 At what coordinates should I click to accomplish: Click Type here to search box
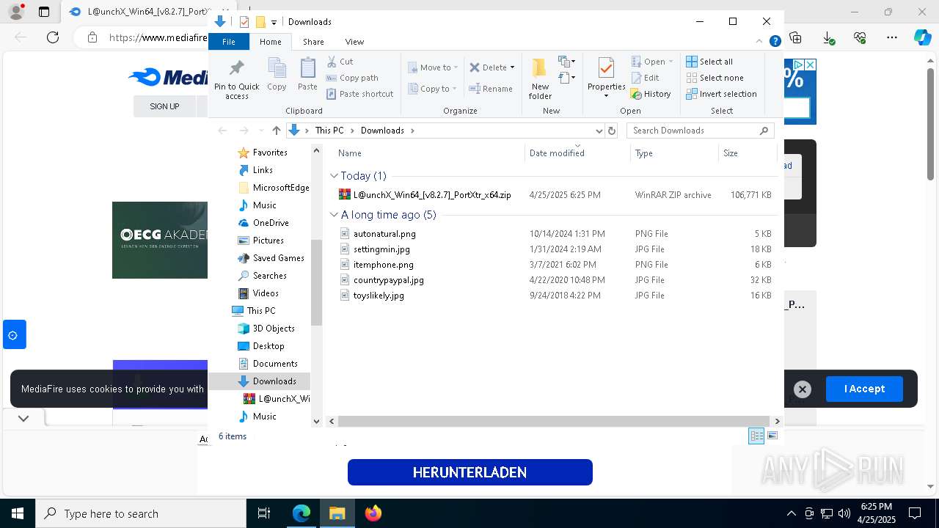[141, 513]
